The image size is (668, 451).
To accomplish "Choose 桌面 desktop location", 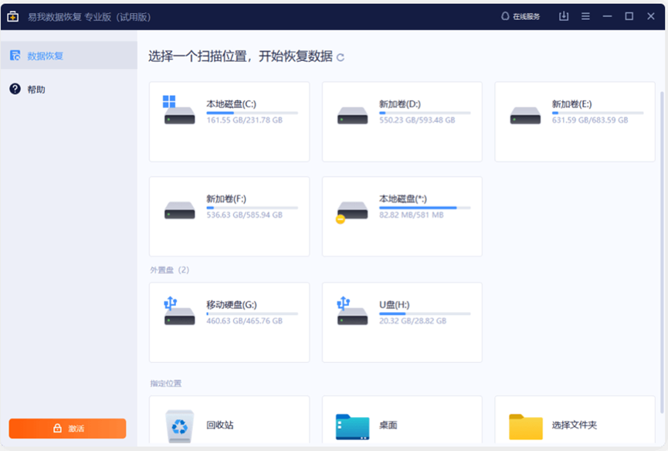I will click(402, 424).
